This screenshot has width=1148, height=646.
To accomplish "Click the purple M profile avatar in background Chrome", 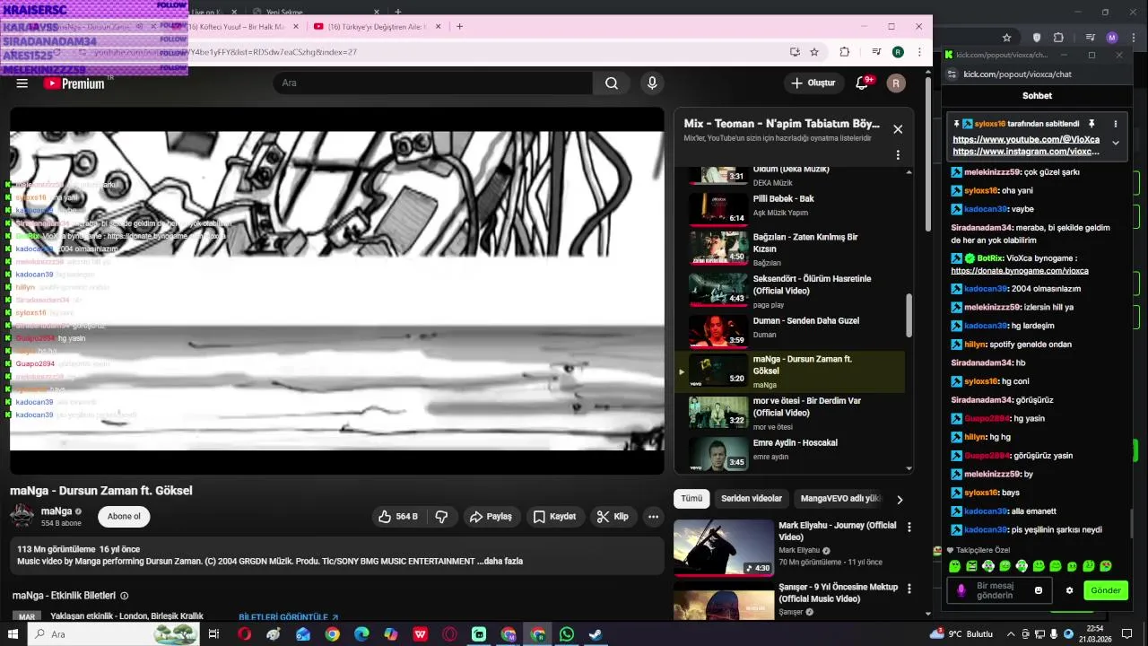I will (x=1112, y=38).
